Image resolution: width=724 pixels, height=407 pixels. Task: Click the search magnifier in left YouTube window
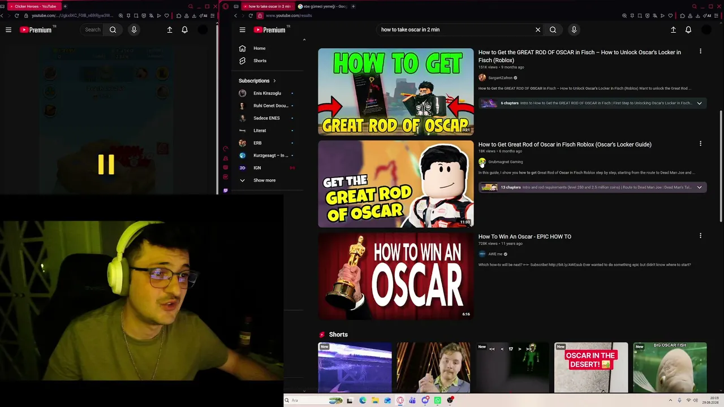pos(113,29)
